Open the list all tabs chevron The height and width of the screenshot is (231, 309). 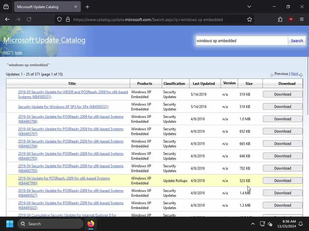249,7
